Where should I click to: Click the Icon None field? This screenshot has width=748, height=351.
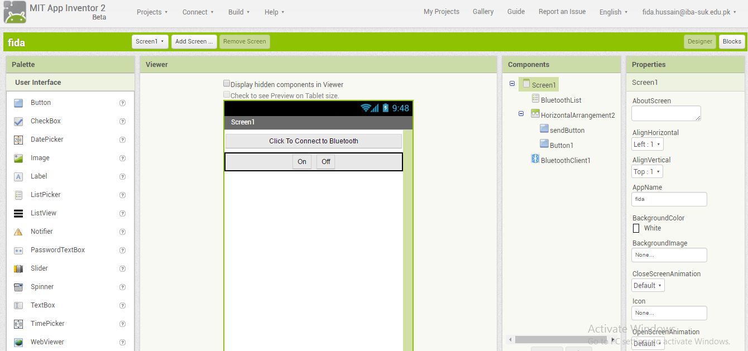(669, 312)
